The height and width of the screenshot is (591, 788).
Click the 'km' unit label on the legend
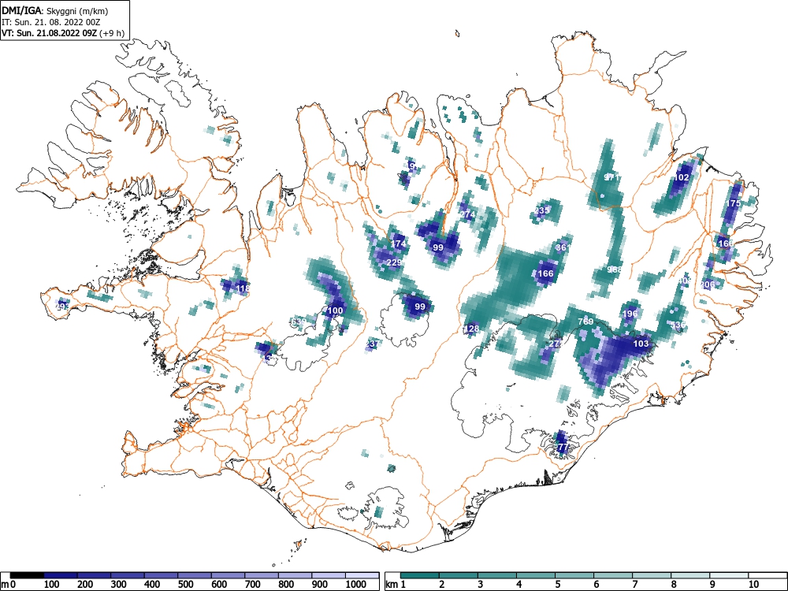pyautogui.click(x=392, y=585)
